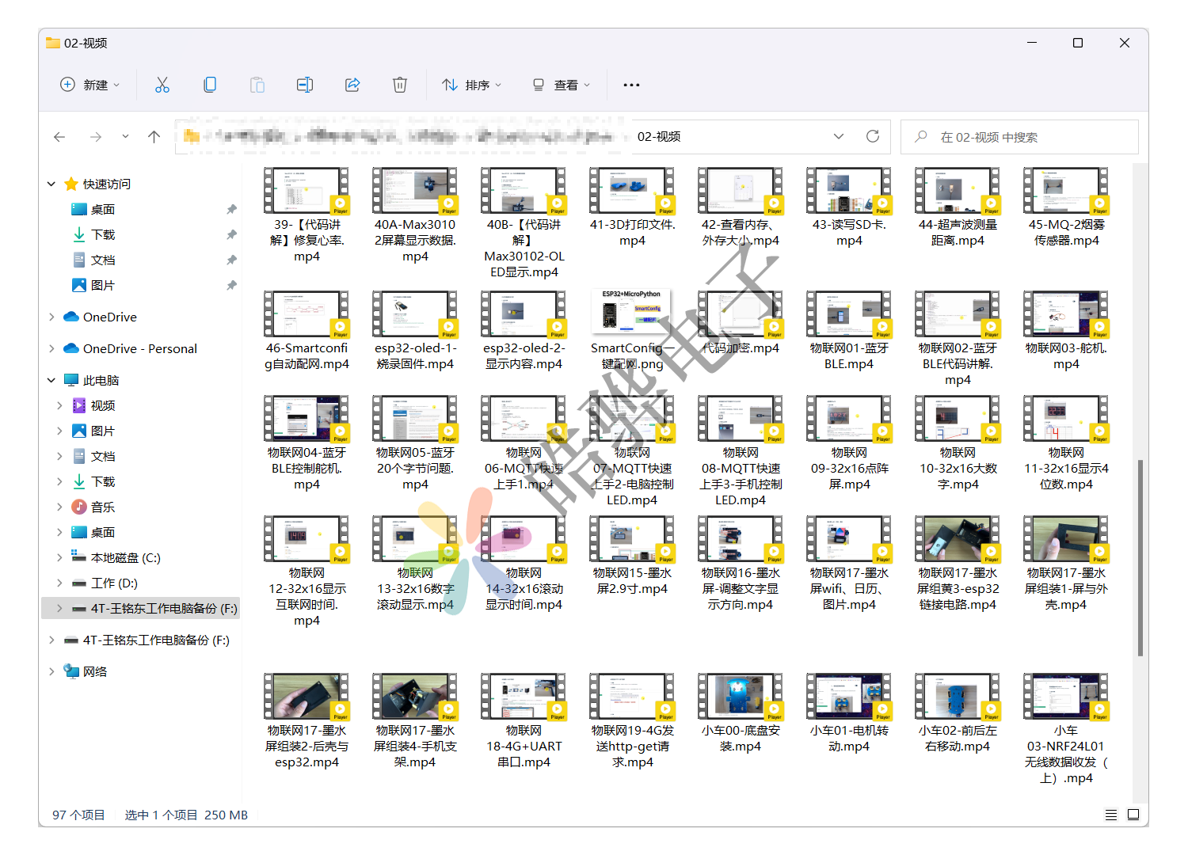
Task: Switch to details view icon in status bar
Action: [1111, 815]
